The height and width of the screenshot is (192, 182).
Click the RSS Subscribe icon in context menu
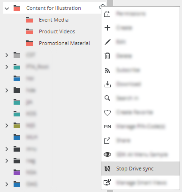click(107, 70)
